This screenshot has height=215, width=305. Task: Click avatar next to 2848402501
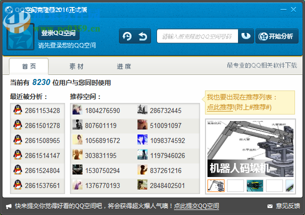click(x=142, y=184)
